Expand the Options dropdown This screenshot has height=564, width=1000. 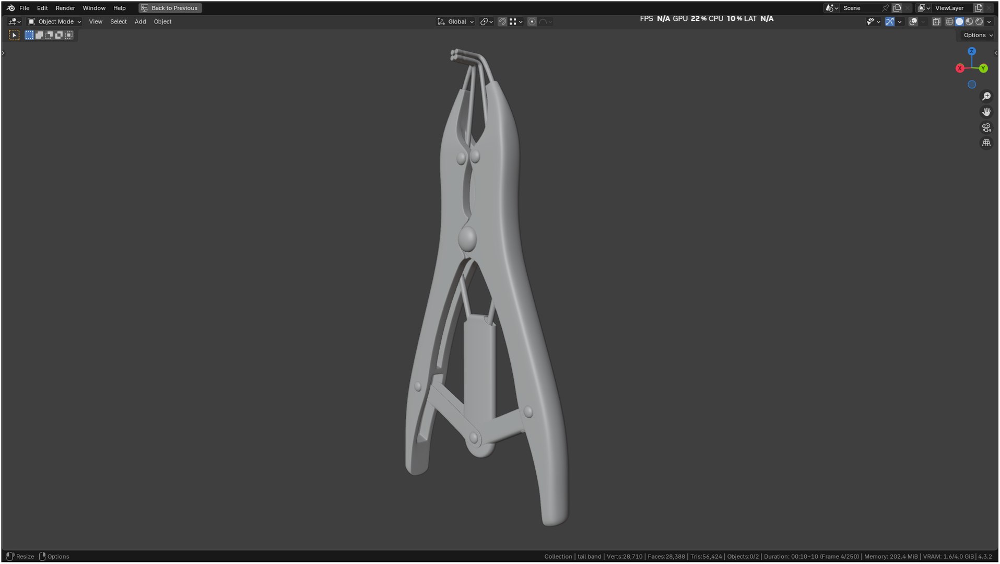point(978,35)
